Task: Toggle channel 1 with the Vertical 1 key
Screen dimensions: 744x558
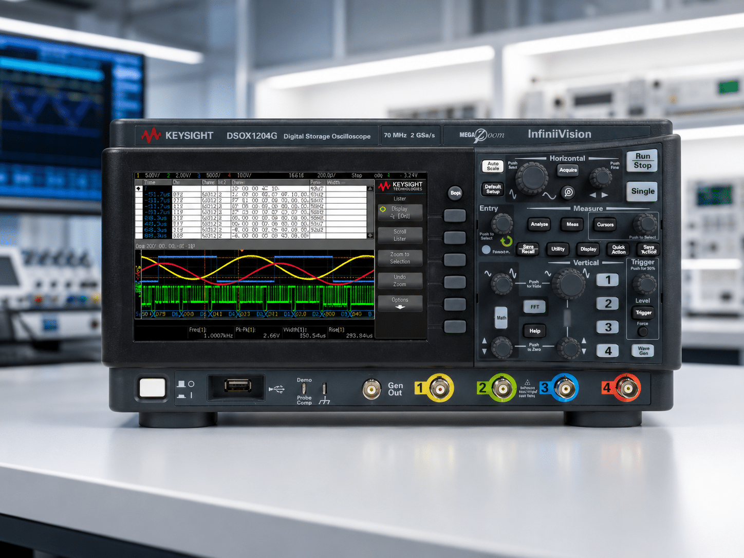Action: pos(608,280)
